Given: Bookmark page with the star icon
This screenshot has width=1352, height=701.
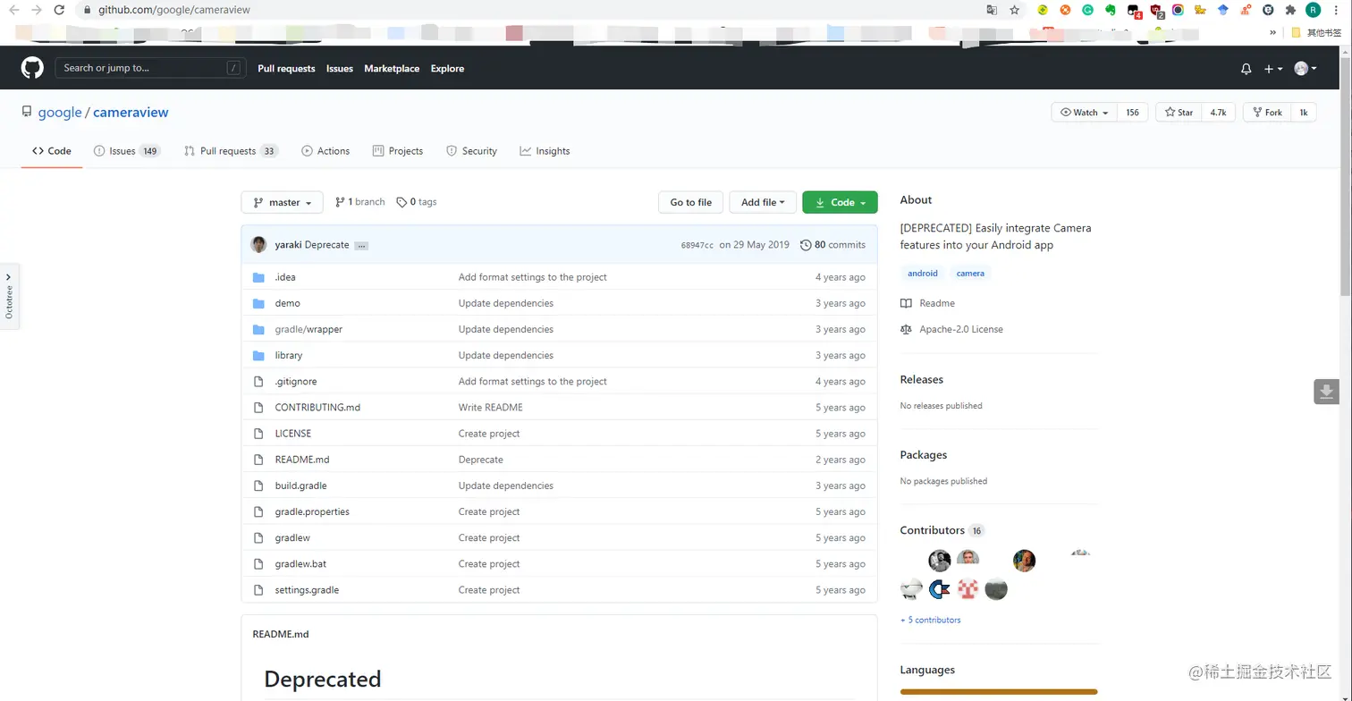Looking at the screenshot, I should point(1014,10).
